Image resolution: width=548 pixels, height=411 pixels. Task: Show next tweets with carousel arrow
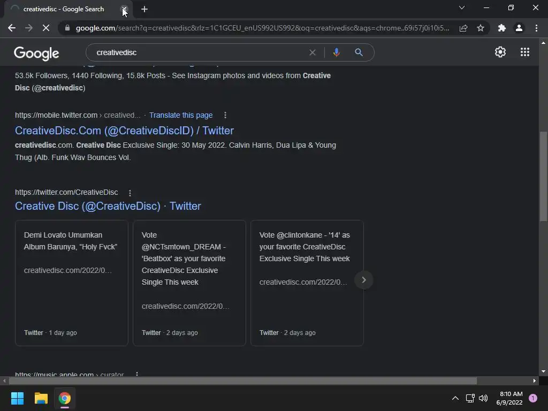tap(364, 280)
